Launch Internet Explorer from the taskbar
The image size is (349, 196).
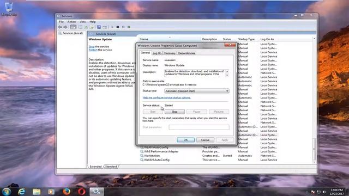pos(22,192)
